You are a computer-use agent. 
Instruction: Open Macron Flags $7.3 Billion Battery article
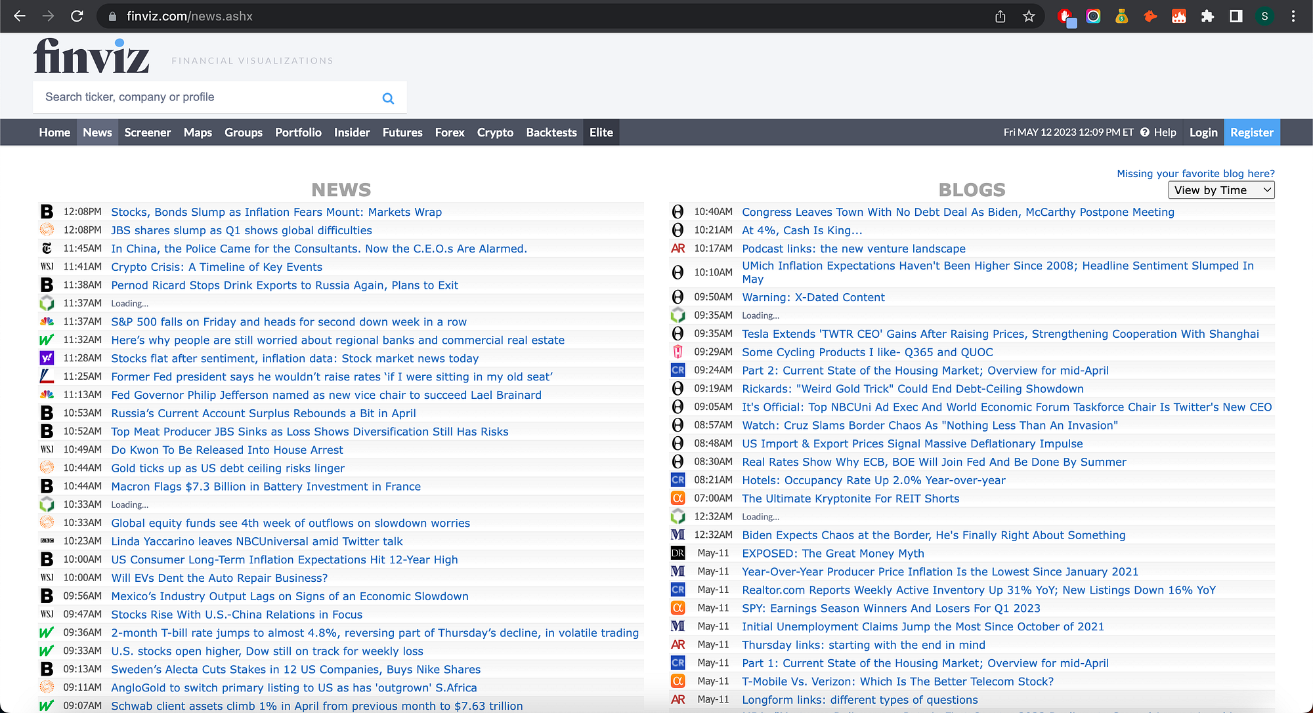coord(266,487)
